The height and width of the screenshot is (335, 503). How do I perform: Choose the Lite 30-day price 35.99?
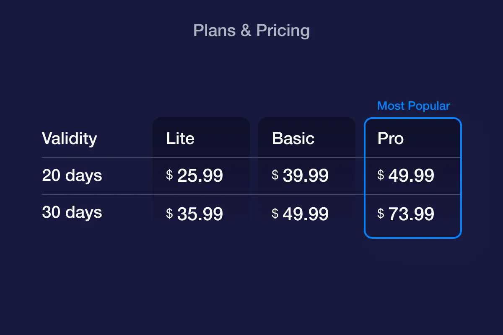[x=200, y=214]
